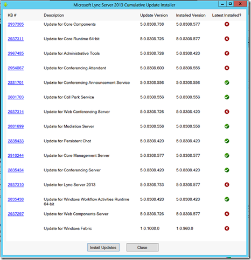251x260 pixels.
Task: Click the green checkmark for Call Park Service
Action: (x=227, y=97)
